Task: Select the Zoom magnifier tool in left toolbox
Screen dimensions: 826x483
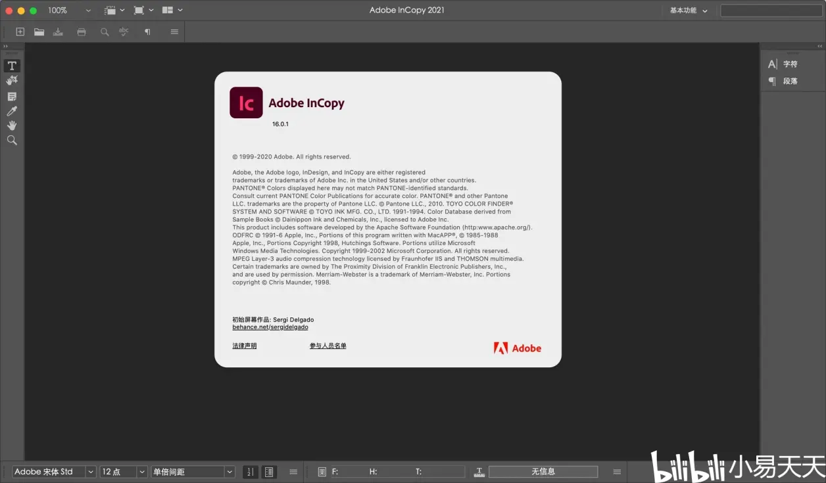Action: (x=12, y=140)
